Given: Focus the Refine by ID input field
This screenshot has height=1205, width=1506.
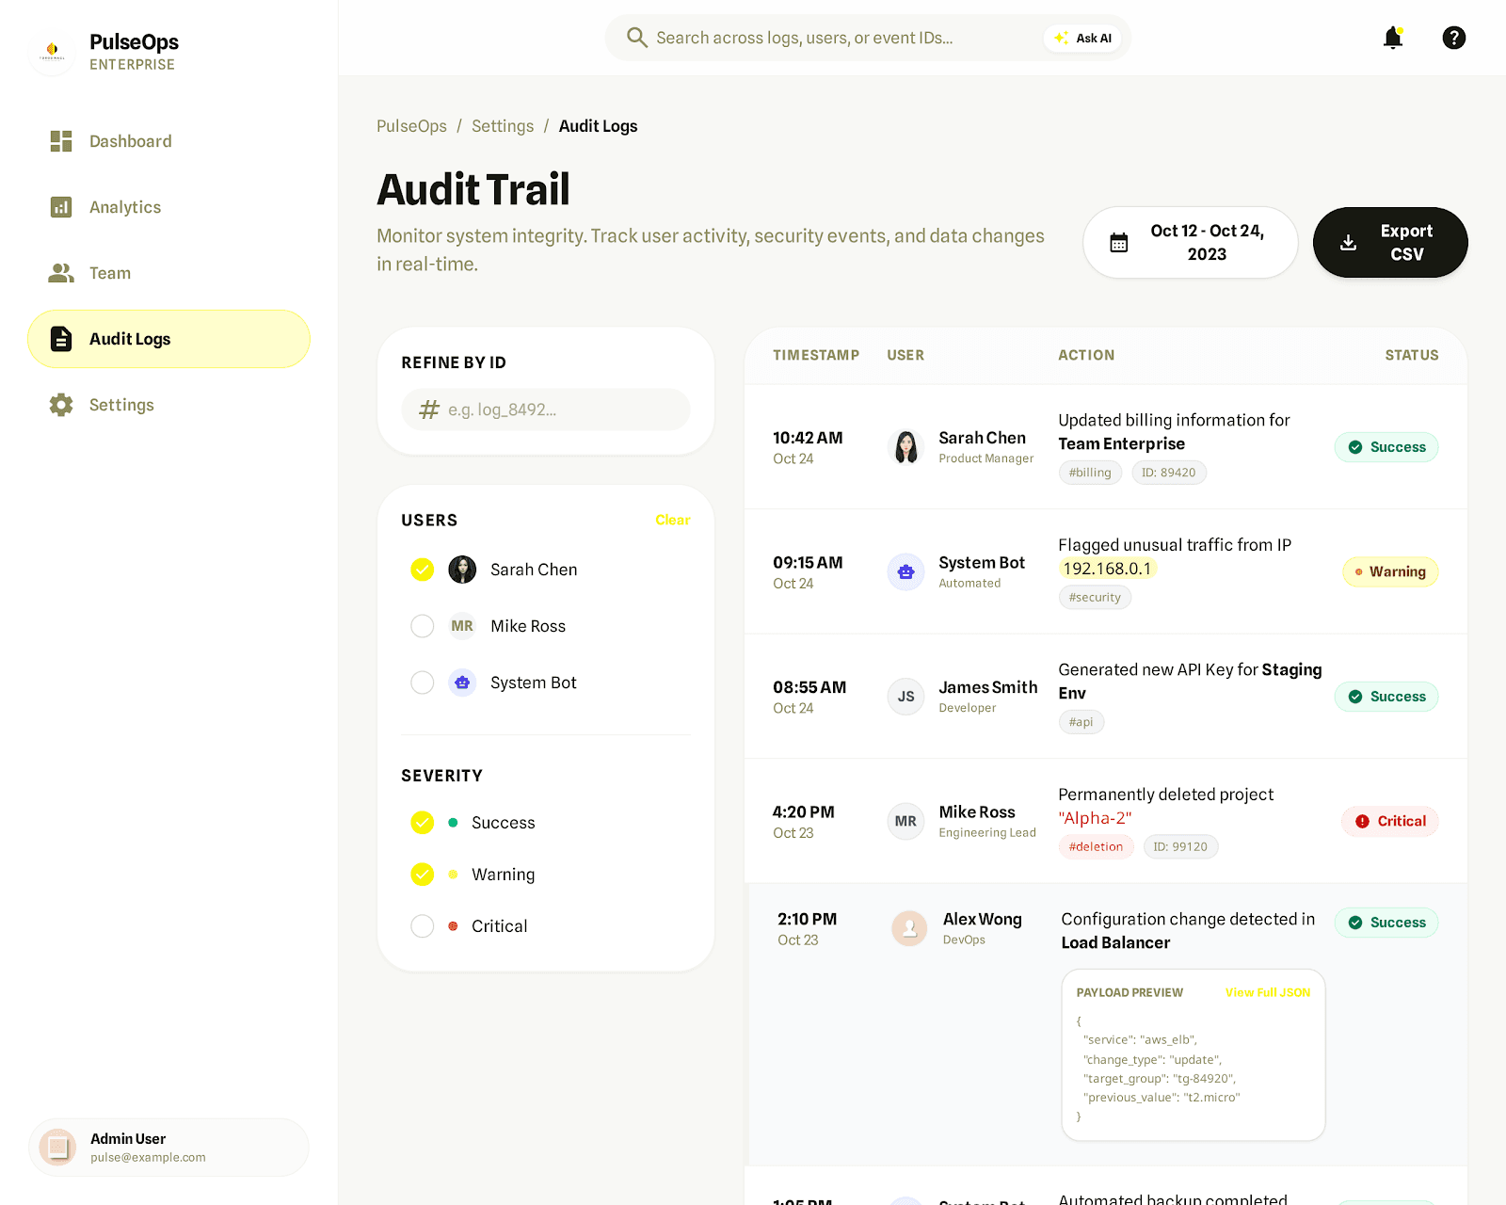Looking at the screenshot, I should 546,410.
